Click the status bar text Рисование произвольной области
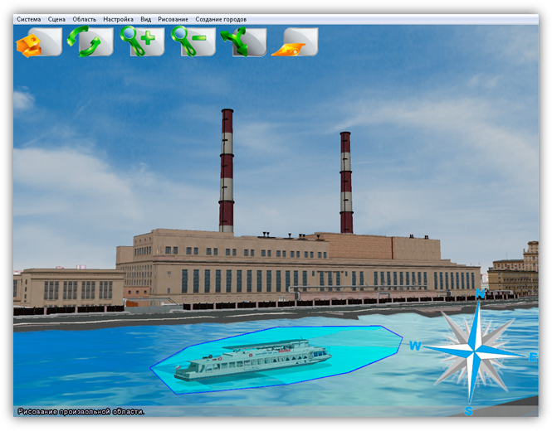 tap(81, 411)
